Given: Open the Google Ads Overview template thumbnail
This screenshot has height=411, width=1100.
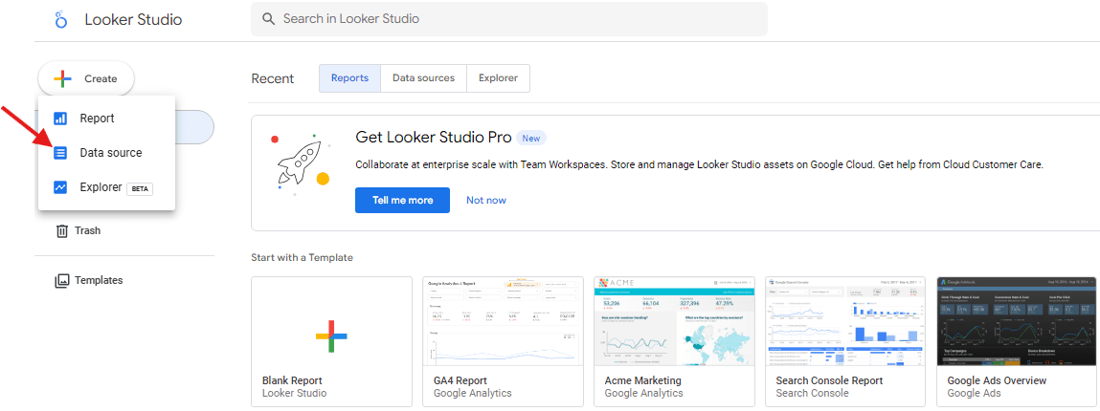Looking at the screenshot, I should click(x=1017, y=321).
